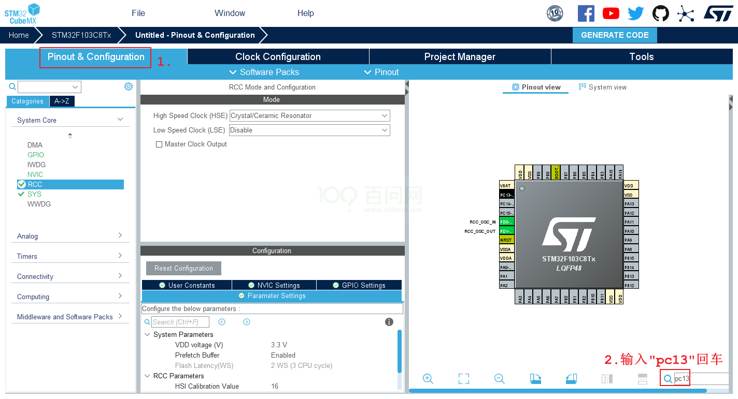Select pin PC13 on the chip

point(506,195)
